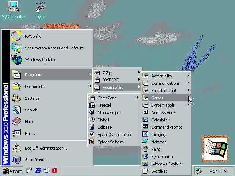Click the Start button
Viewport: 235px width, 176px height.
click(x=12, y=171)
